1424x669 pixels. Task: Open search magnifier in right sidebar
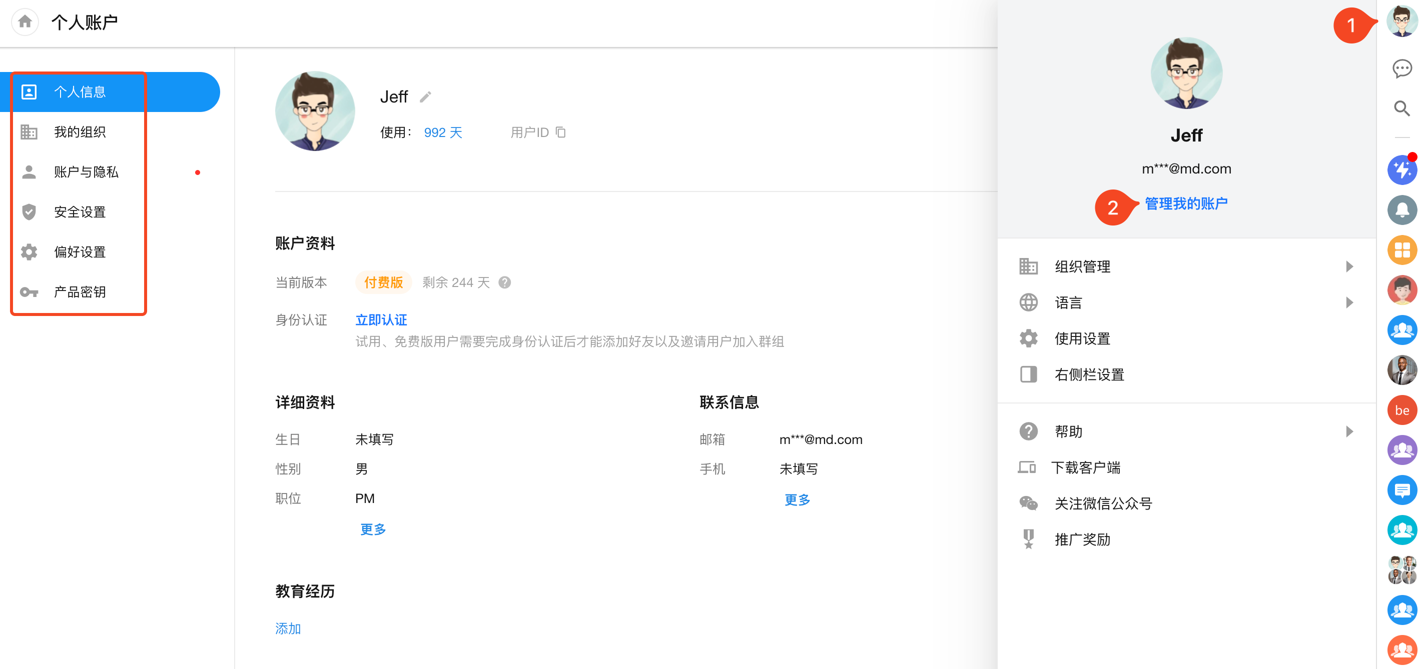click(1401, 108)
